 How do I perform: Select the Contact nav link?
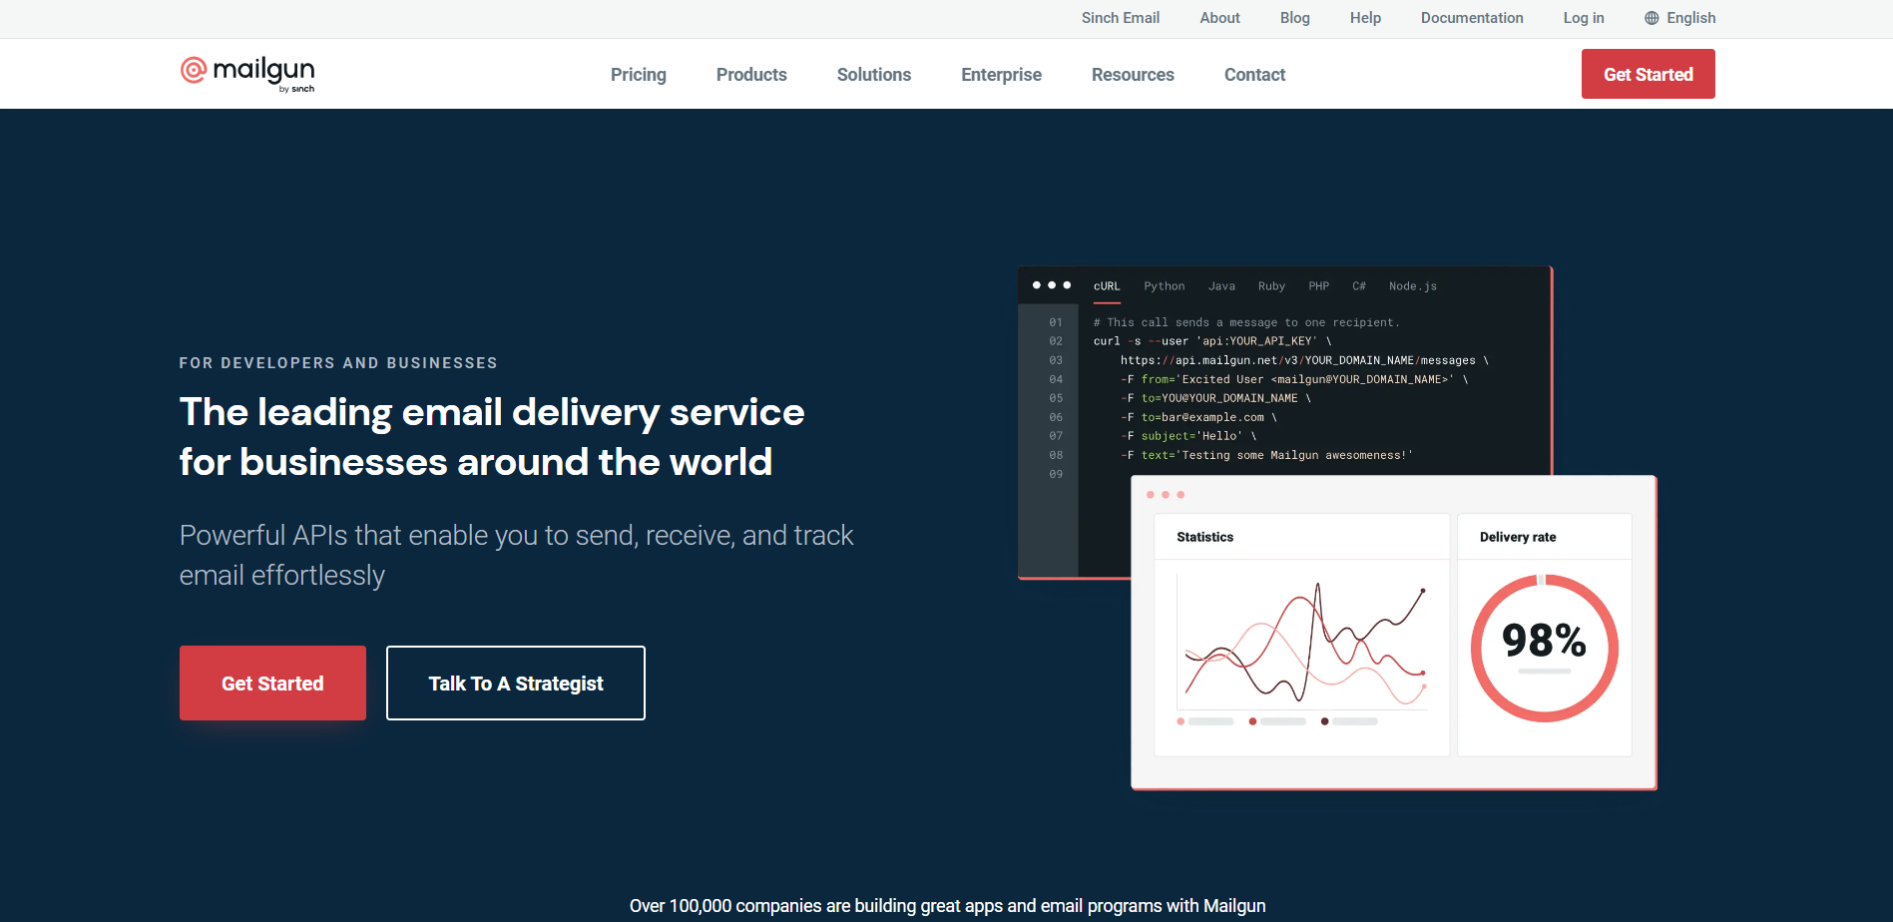click(1254, 75)
